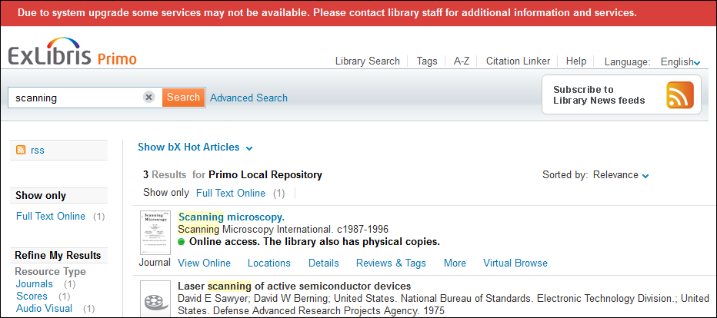
Task: Click the orange RSS feed icon in Subscribe box
Action: pyautogui.click(x=679, y=94)
